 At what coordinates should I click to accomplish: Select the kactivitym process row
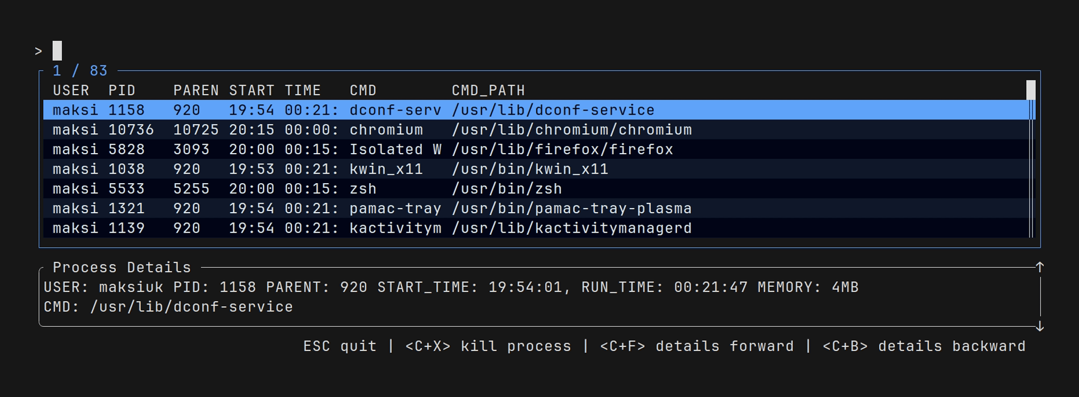(x=341, y=227)
